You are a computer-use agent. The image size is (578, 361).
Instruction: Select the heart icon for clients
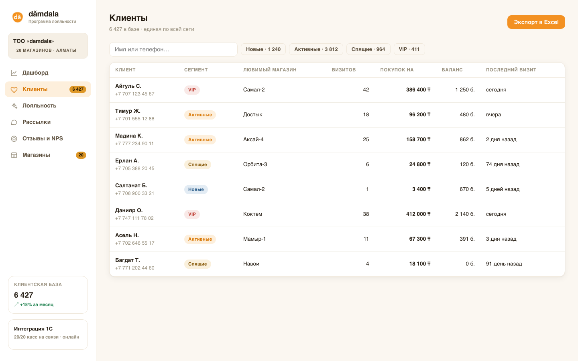(14, 89)
